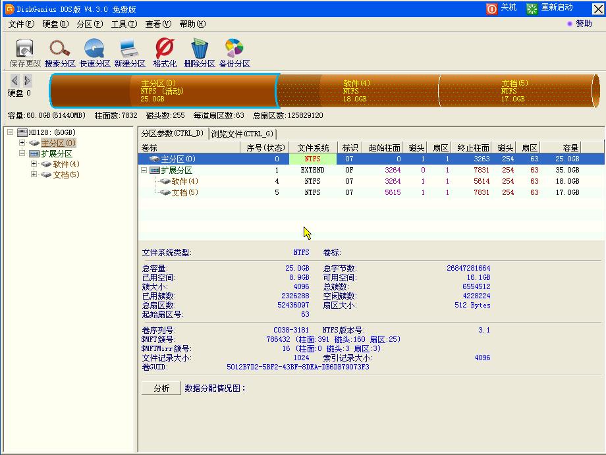Click the HD128 disk icon in tree
This screenshot has height=455, width=606.
click(x=23, y=132)
